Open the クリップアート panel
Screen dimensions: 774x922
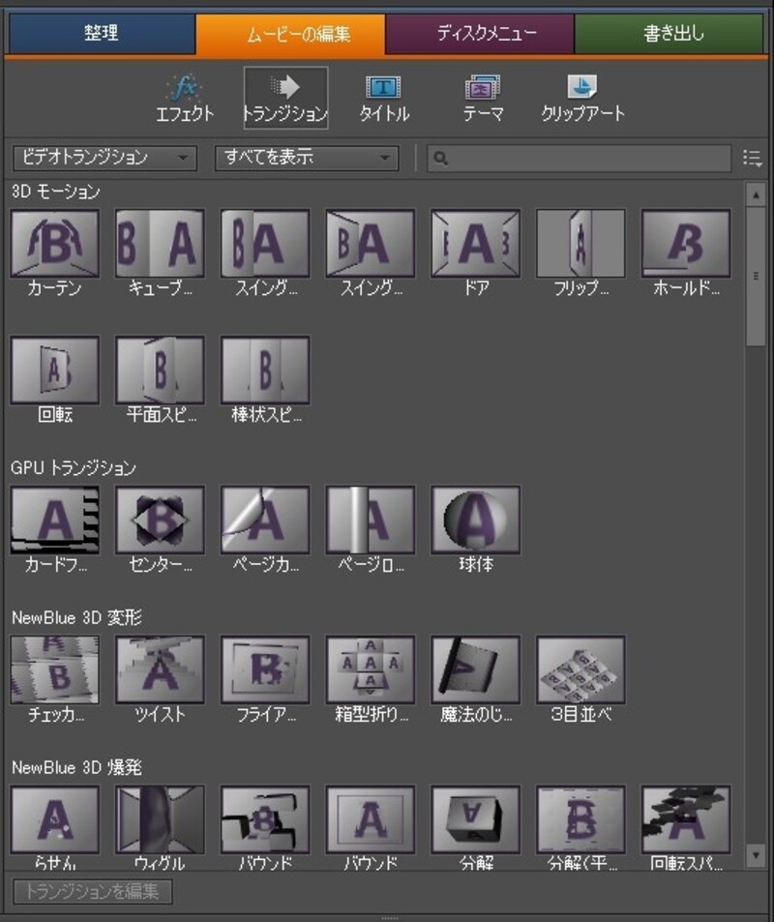(582, 98)
